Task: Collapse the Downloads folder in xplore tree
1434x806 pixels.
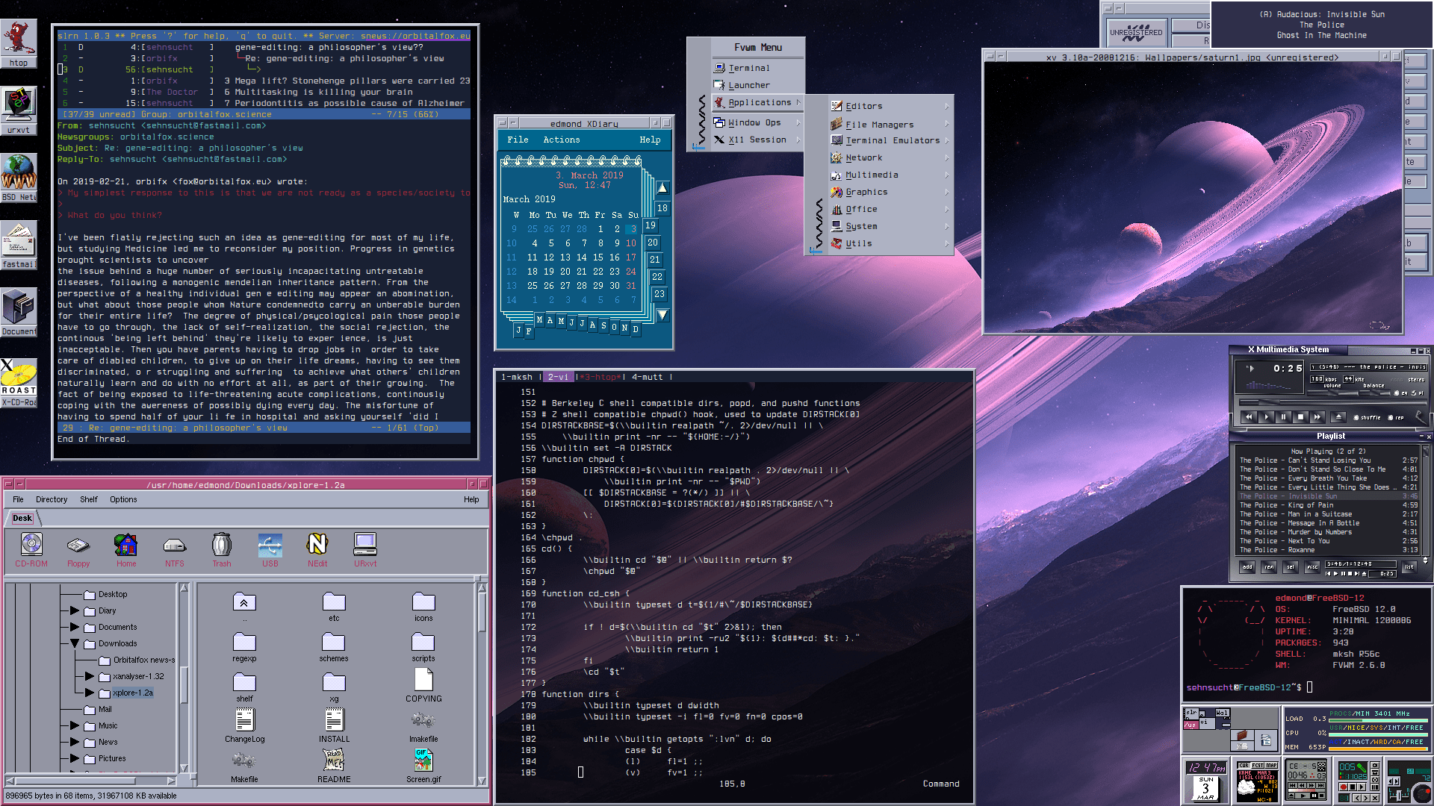Action: tap(75, 643)
